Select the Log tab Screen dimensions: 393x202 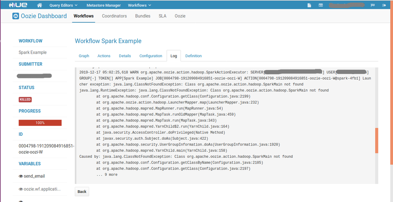tap(174, 56)
